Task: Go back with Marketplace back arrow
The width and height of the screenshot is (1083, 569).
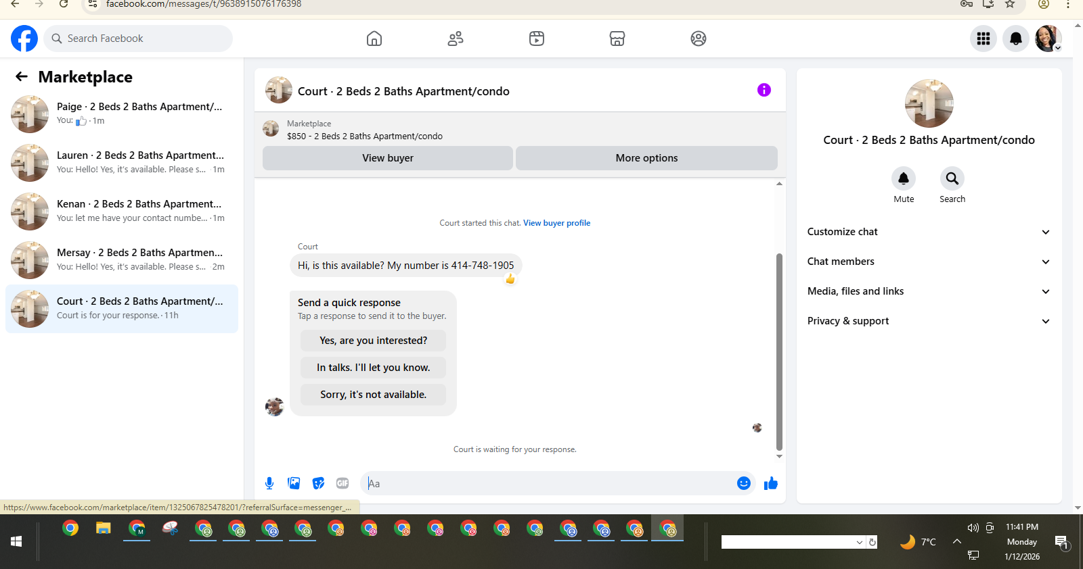Action: click(x=22, y=77)
